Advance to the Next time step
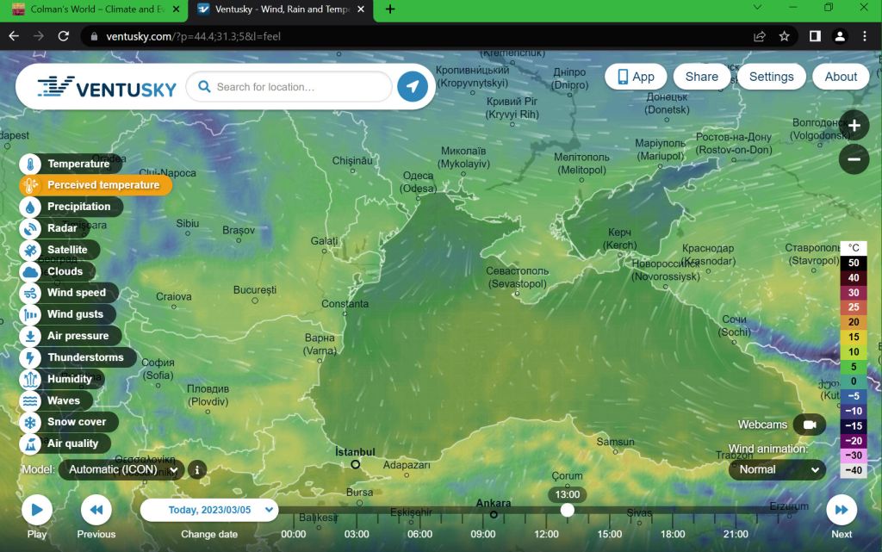The height and width of the screenshot is (552, 882). [x=842, y=511]
